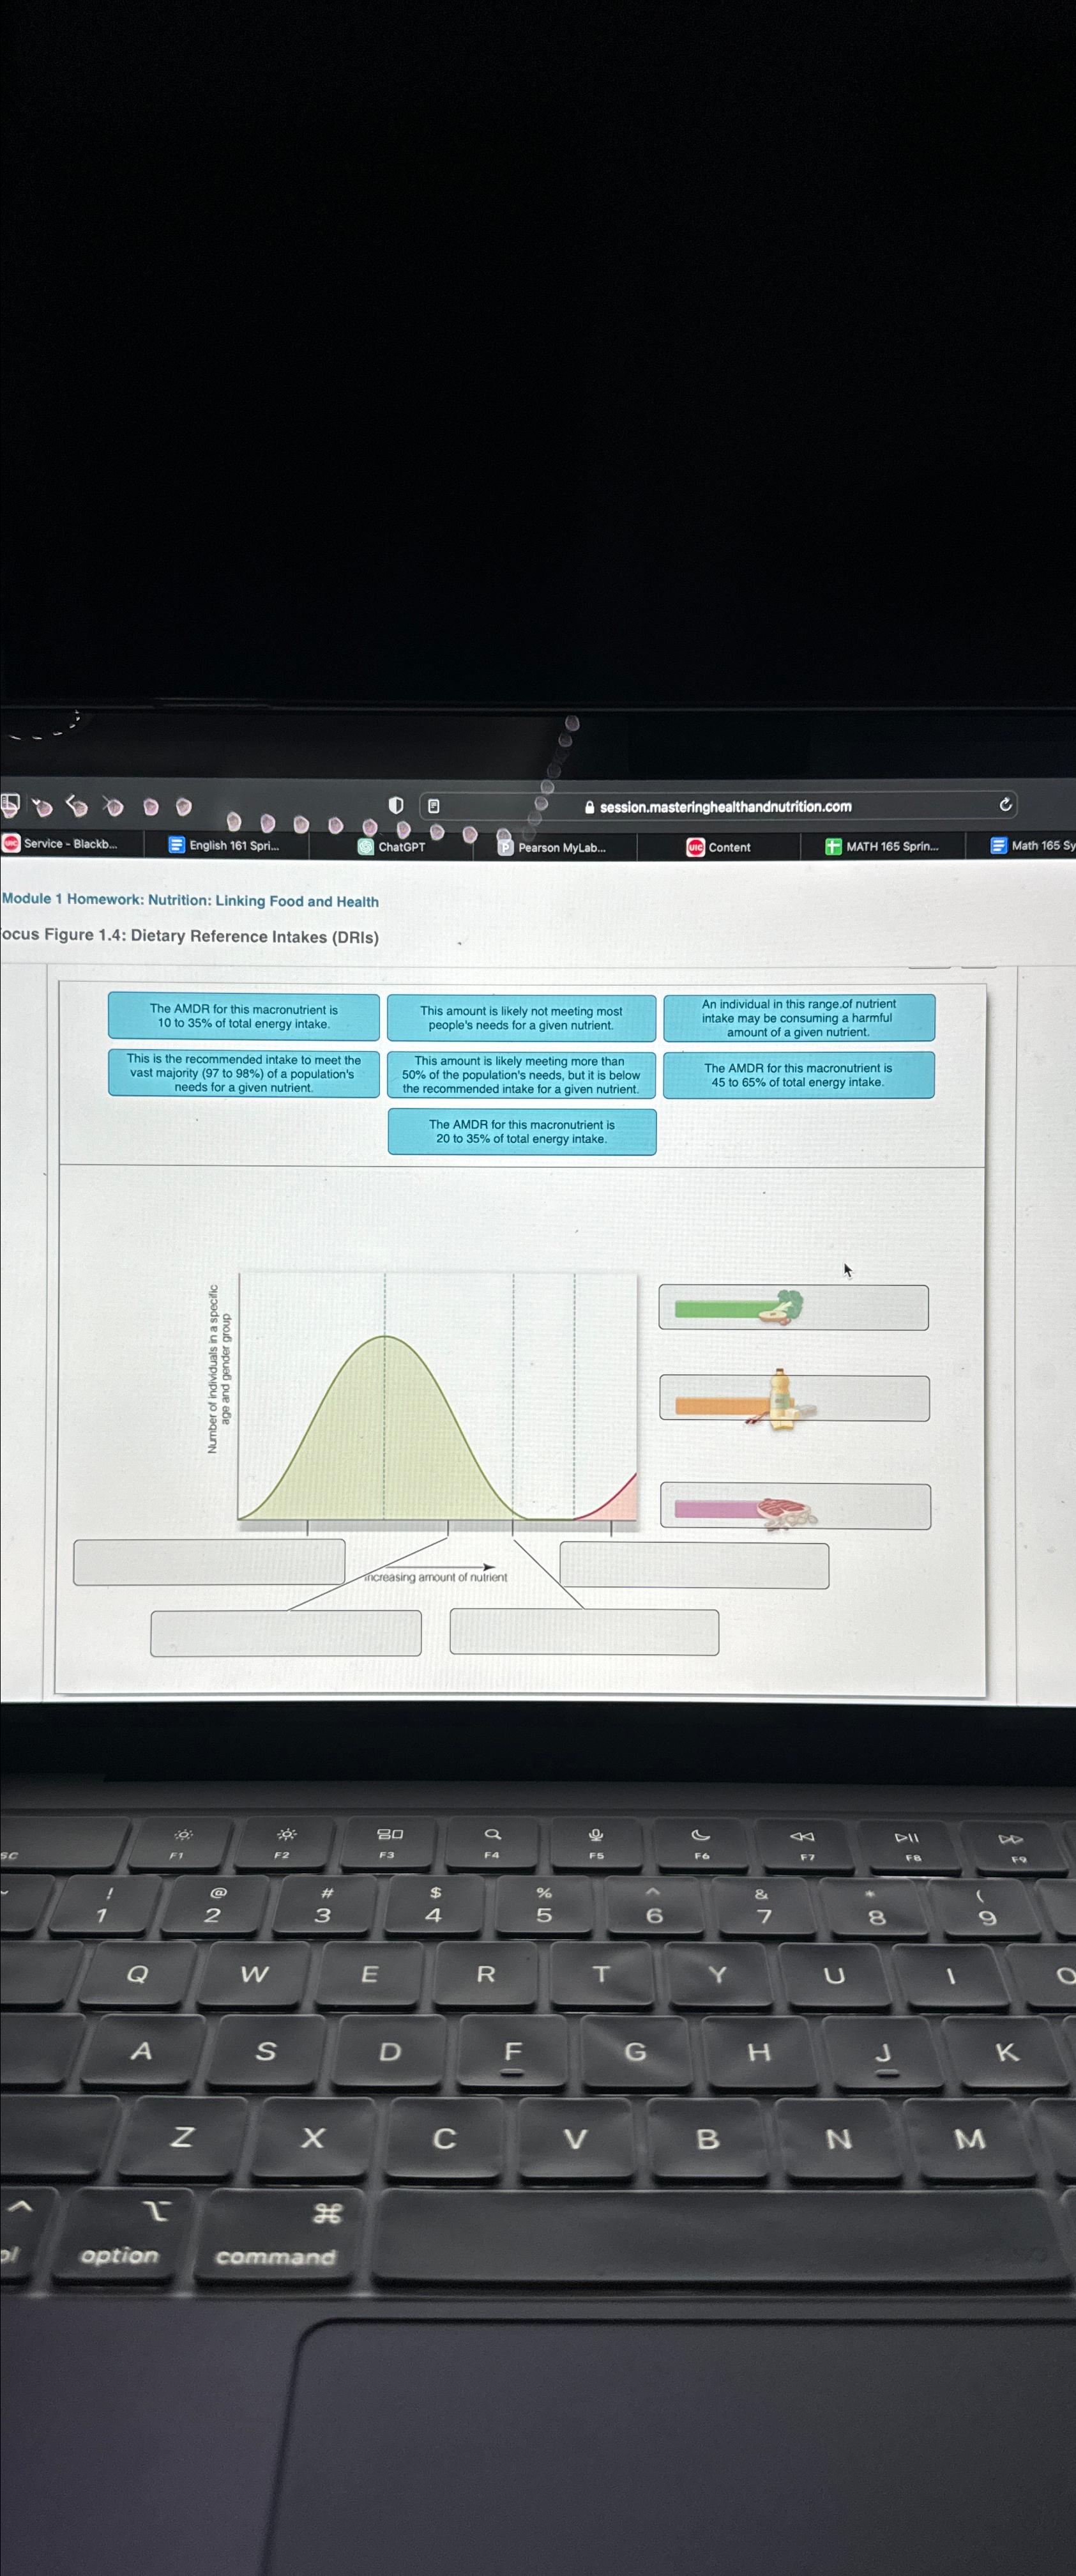Click the empty answer box below the red curve tail
Viewport: 1076px width, 2576px height.
click(694, 1565)
